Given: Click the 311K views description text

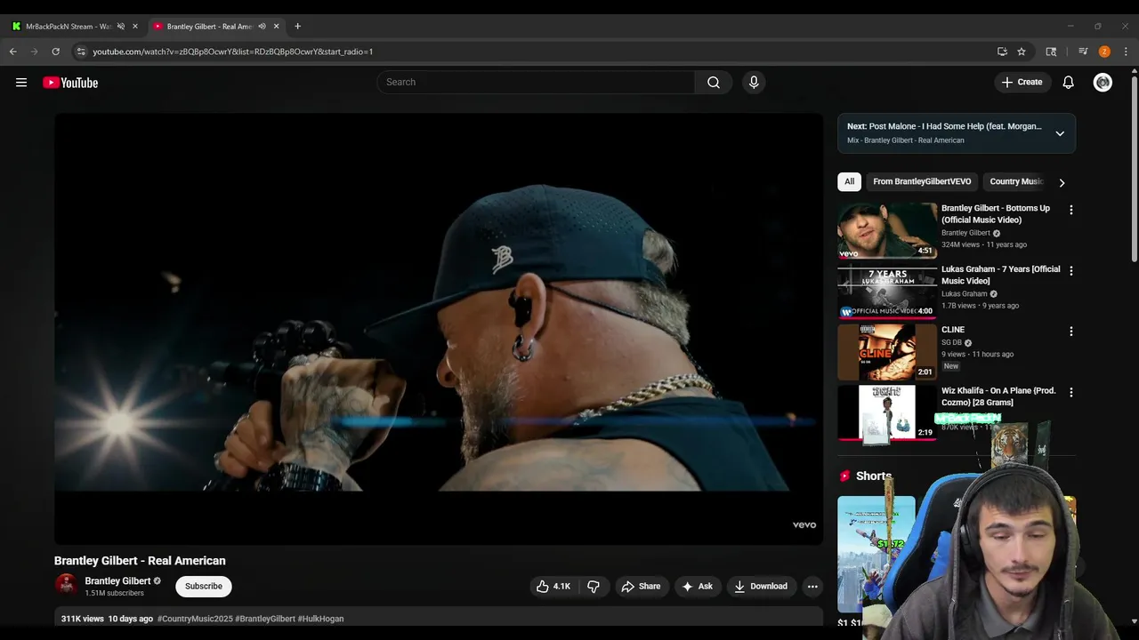Looking at the screenshot, I should 83,619.
